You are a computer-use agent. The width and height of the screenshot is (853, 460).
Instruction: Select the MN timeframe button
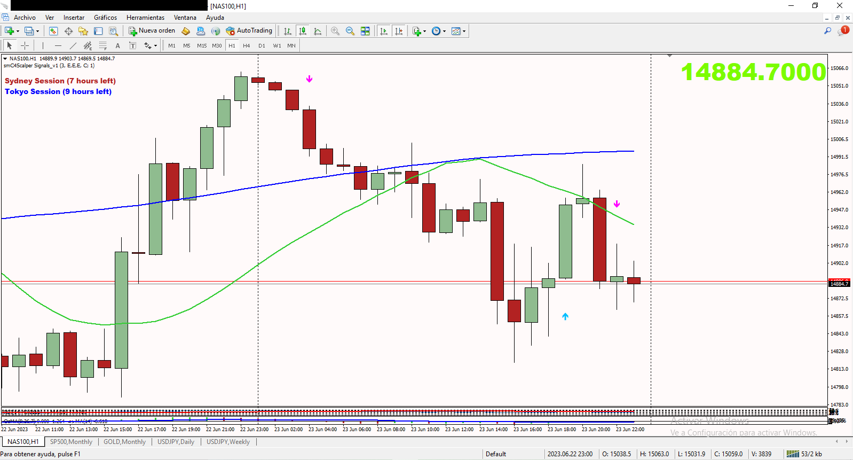point(291,45)
